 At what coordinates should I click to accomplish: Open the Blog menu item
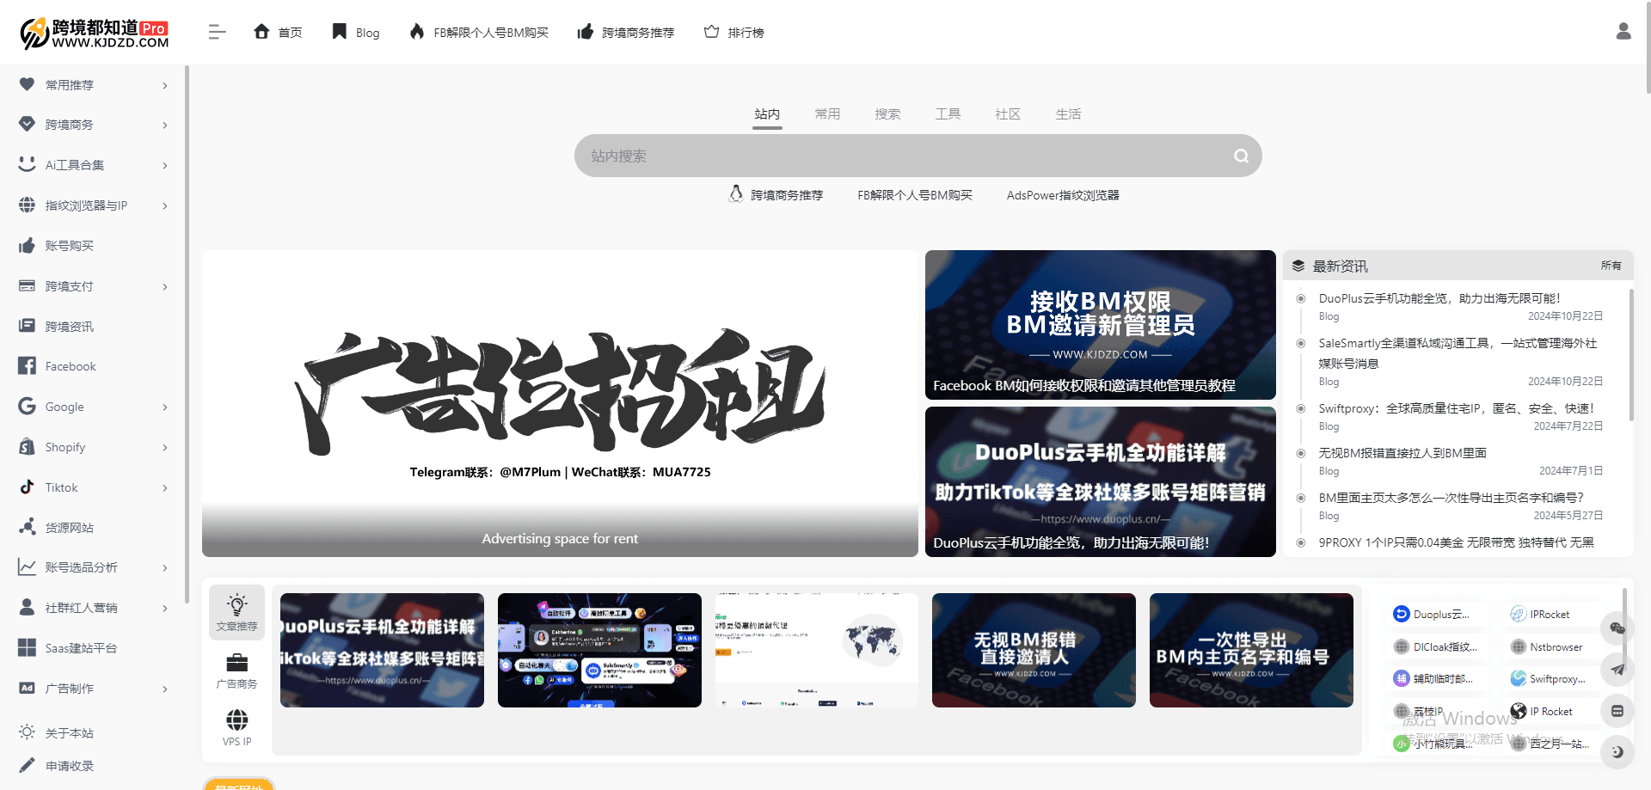pos(356,33)
